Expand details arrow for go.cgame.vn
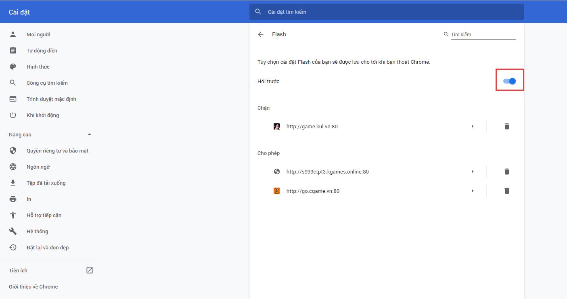This screenshot has width=567, height=299. point(472,191)
